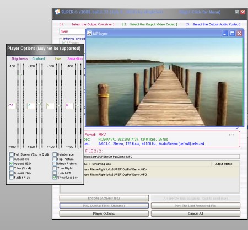The width and height of the screenshot is (248, 230).
Task: Minimize the MPlayer window
Action: coord(225,34)
